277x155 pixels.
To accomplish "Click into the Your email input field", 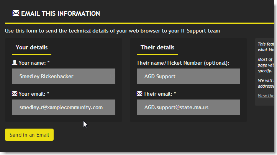I will coord(64,107).
